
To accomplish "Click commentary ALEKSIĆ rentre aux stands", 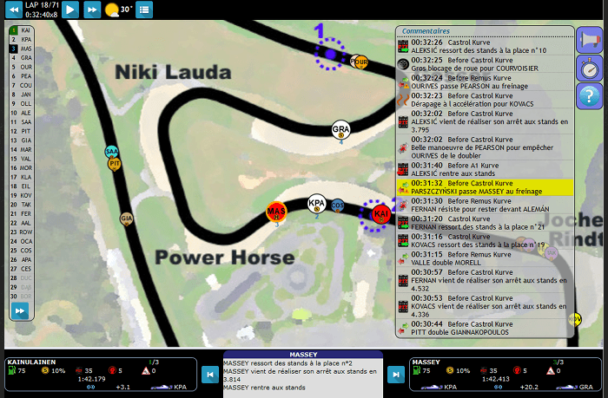I will click(485, 170).
